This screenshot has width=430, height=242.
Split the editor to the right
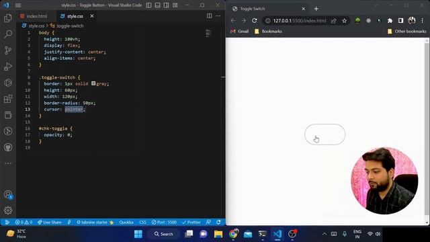[209, 16]
